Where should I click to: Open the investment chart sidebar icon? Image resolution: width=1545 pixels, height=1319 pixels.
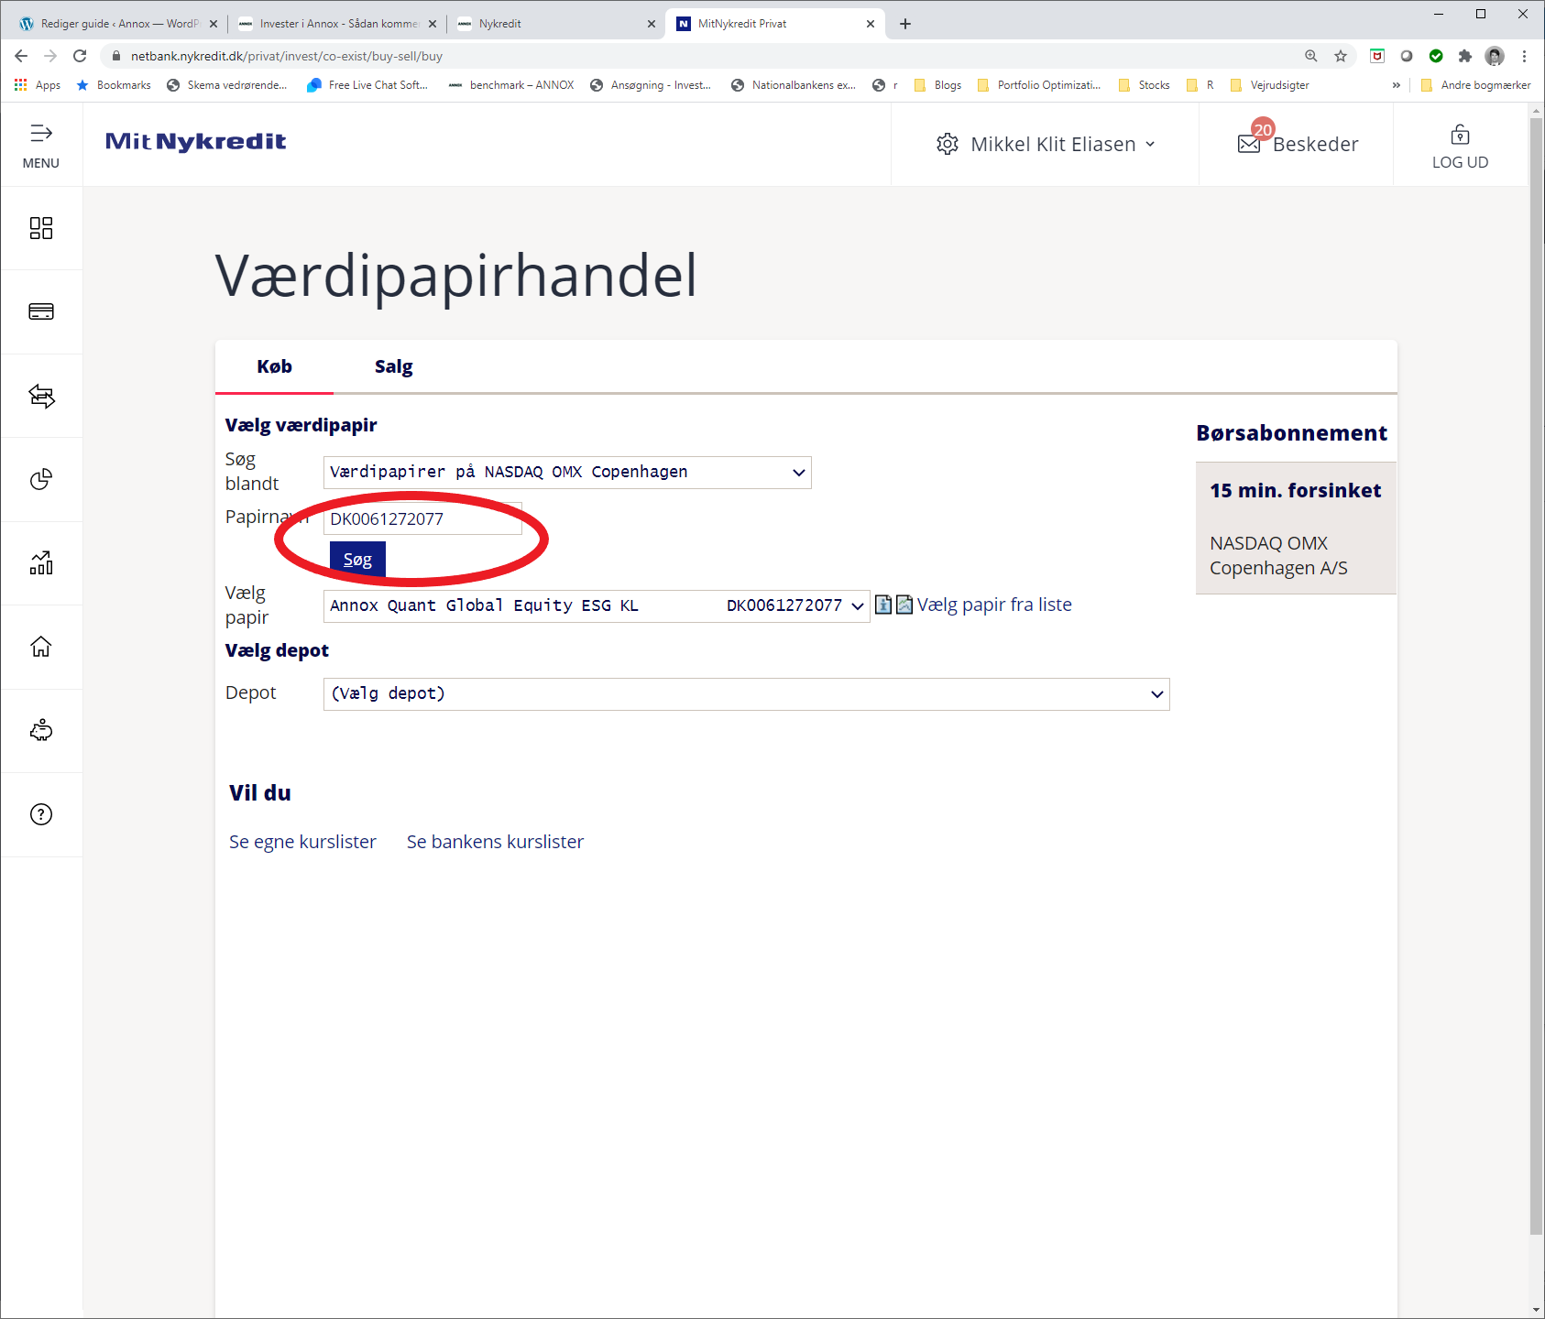point(41,563)
